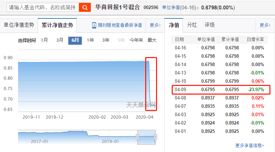
Task: Select the 6月 time range button
Action: [x=75, y=41]
